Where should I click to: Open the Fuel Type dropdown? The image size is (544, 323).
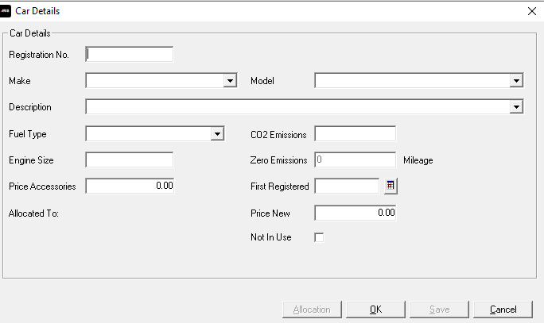tap(217, 134)
